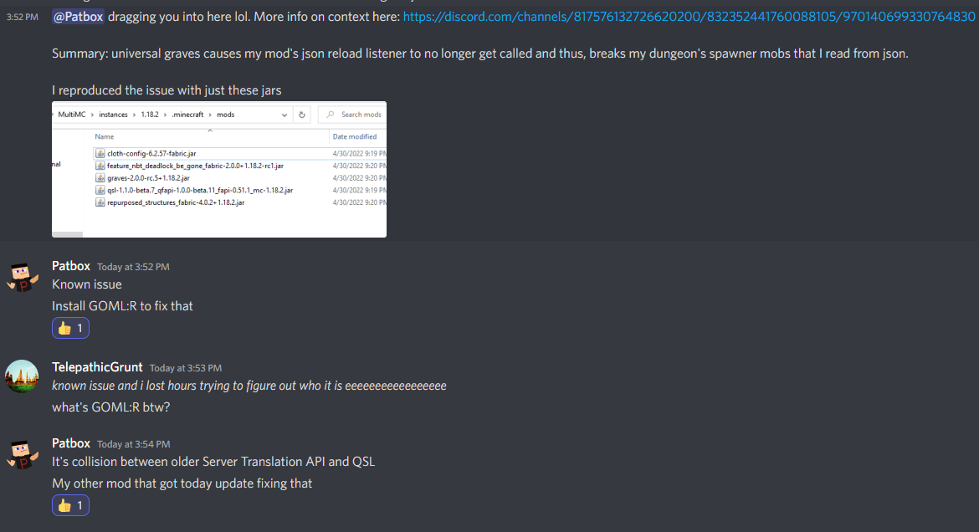Toggle the thumbs-up reaction on Patbox's first message
This screenshot has height=532, width=979.
click(70, 327)
